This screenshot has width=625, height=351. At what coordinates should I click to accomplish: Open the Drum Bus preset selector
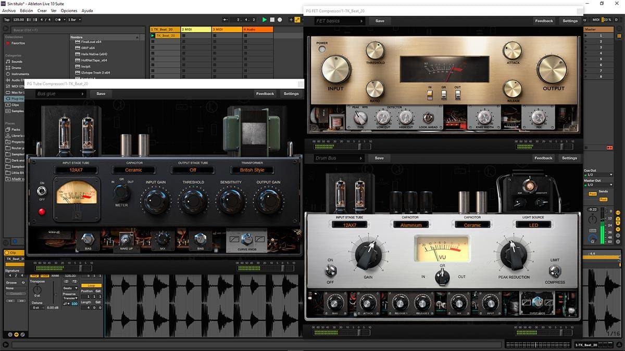point(339,158)
